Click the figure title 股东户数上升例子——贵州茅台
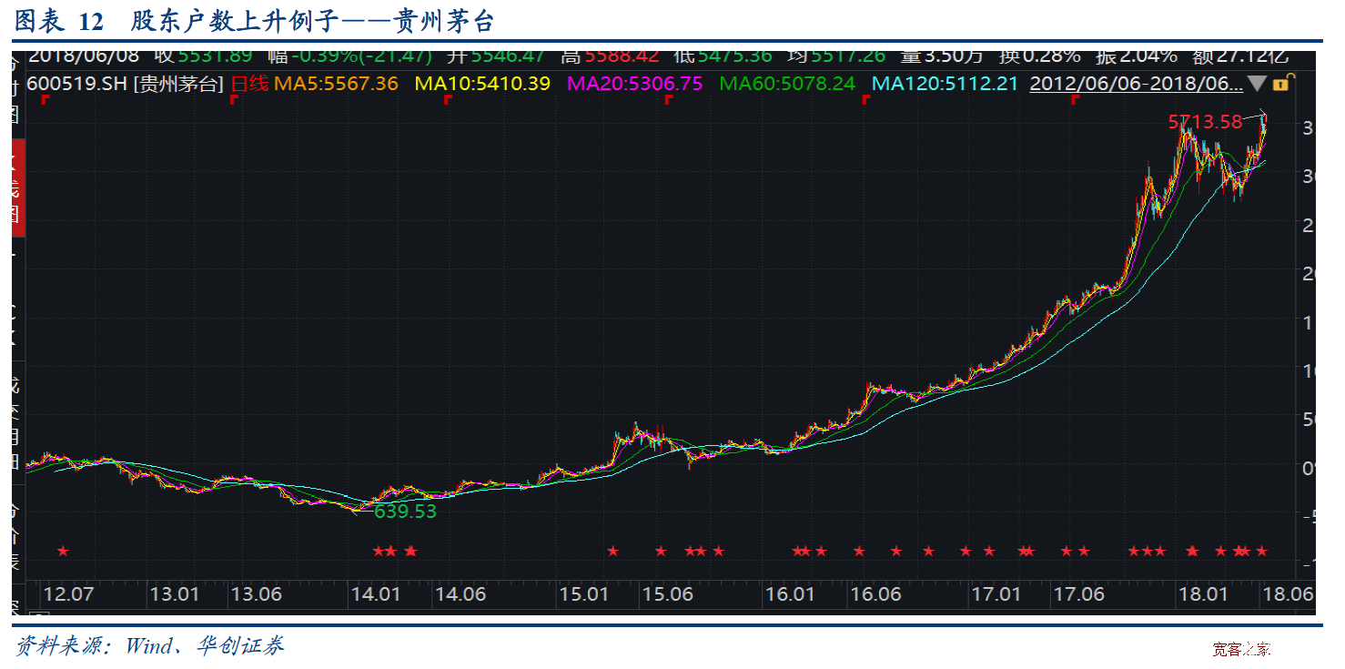The height and width of the screenshot is (669, 1345). point(313,20)
